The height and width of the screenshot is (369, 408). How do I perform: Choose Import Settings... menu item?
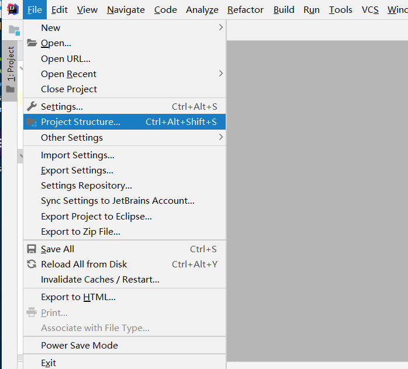point(125,155)
